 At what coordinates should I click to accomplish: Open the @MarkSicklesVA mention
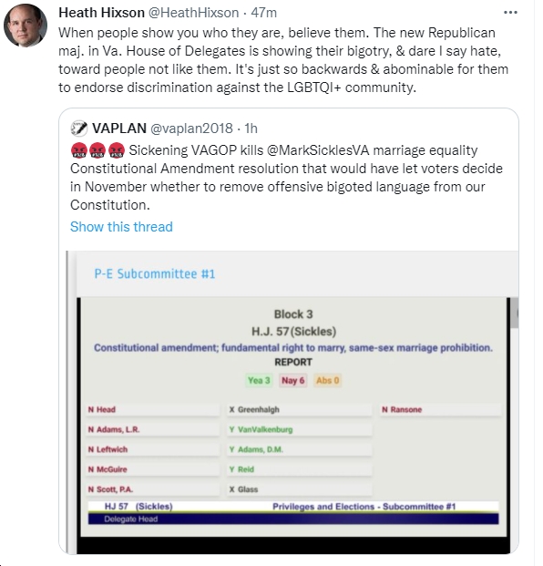(318, 150)
